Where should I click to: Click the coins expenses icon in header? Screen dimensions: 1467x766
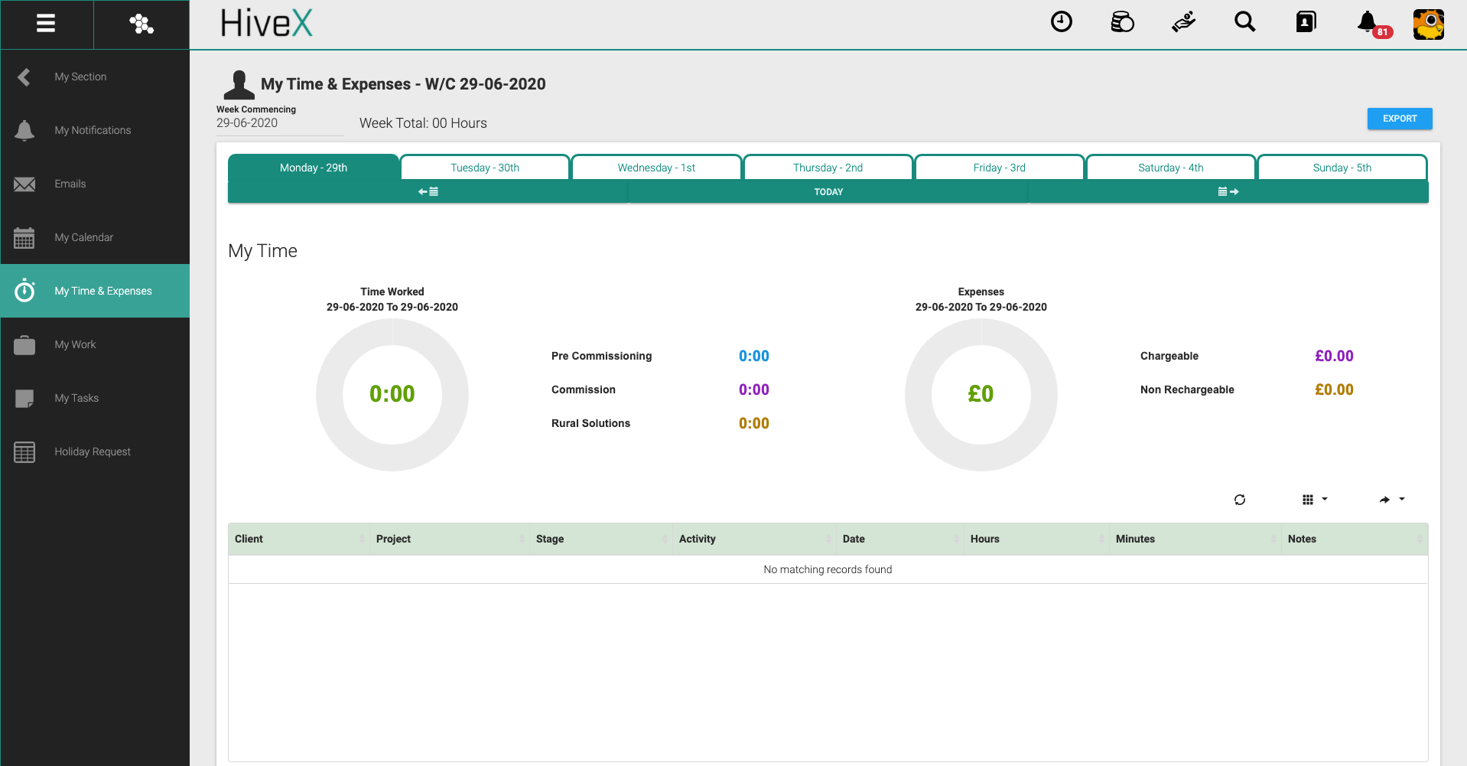[x=1122, y=22]
